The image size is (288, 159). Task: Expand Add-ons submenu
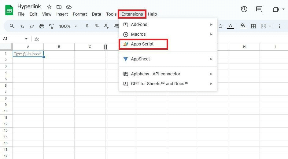coord(168,24)
